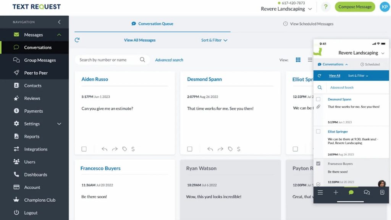
Task: Open the View Scheduled Messages tab
Action: (x=308, y=24)
